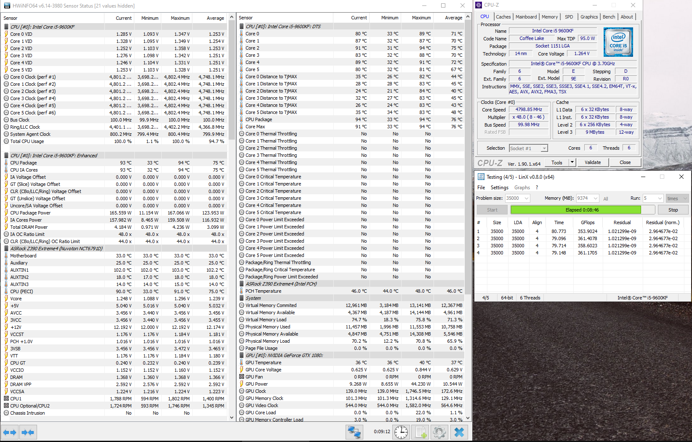The height and width of the screenshot is (442, 692).
Task: Click the left sensor panel scrollbar thumb
Action: [232, 81]
